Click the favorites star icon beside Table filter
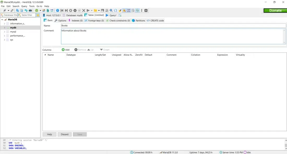Image resolution: width=287 pixels, height=154 pixels. pyautogui.click(x=38, y=15)
